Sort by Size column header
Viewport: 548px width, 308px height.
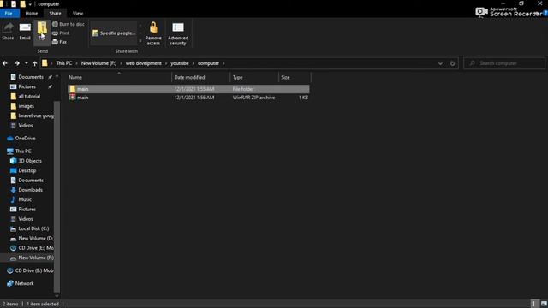click(x=295, y=77)
